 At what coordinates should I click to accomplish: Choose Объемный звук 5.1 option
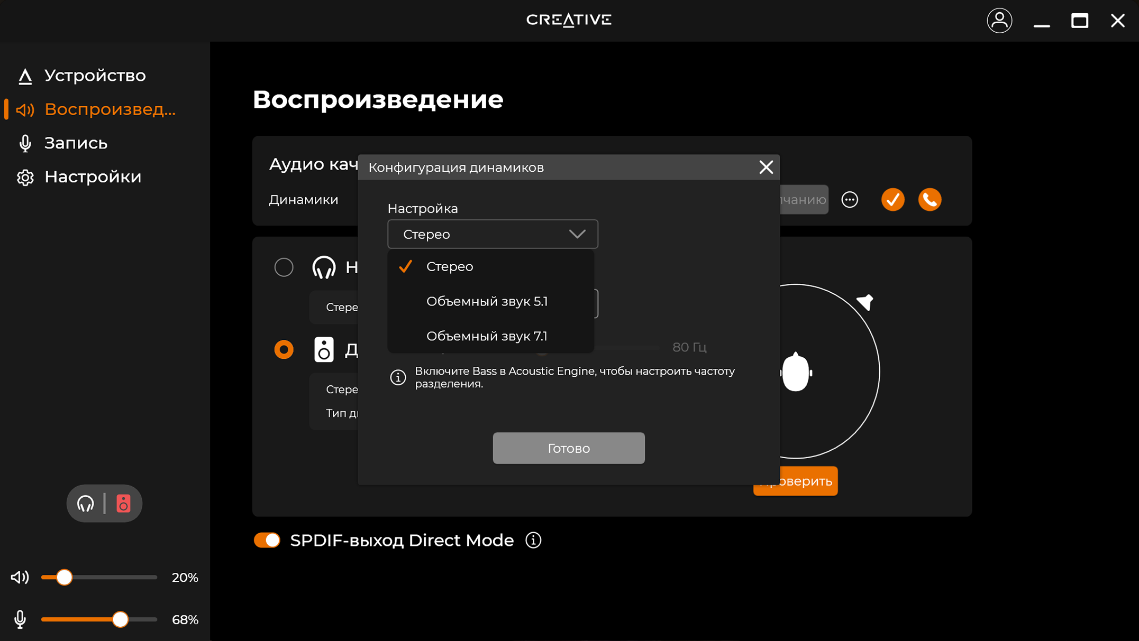click(487, 301)
